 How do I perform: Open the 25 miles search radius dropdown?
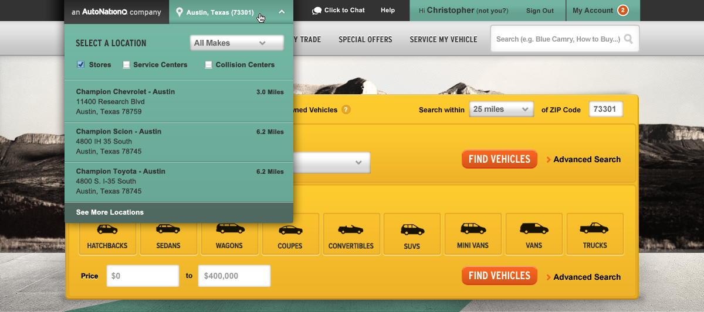502,109
